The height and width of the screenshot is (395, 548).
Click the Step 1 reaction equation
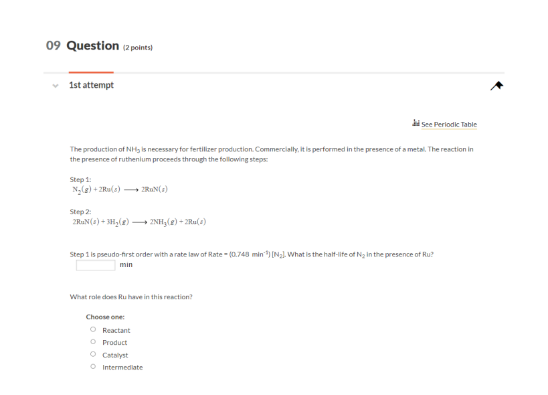pos(120,189)
